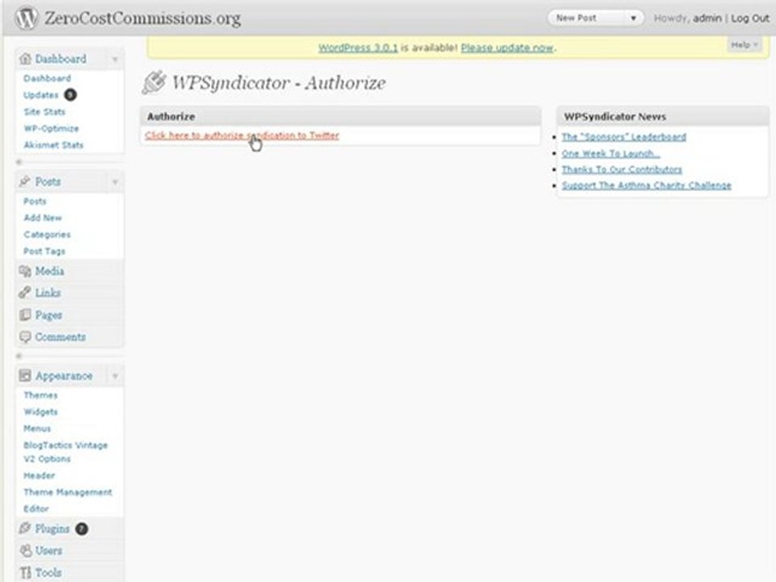Collapse sidebar separator arrow below Akismet Stats
776x582 pixels.
click(x=19, y=162)
